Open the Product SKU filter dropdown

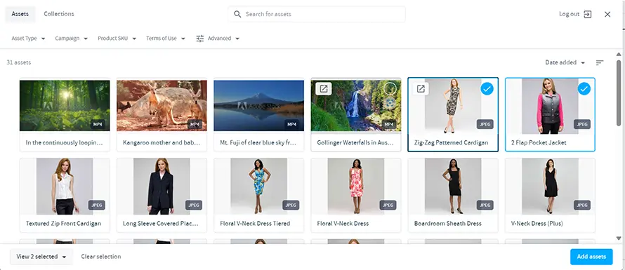pos(117,39)
